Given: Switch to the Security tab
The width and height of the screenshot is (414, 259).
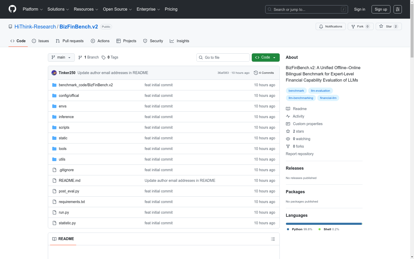Looking at the screenshot, I should click(x=153, y=41).
